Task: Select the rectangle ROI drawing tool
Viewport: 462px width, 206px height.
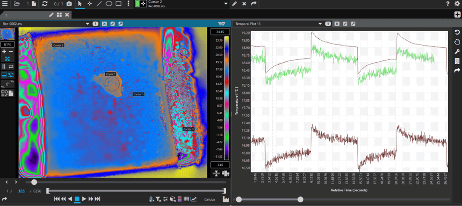Action: click(119, 4)
